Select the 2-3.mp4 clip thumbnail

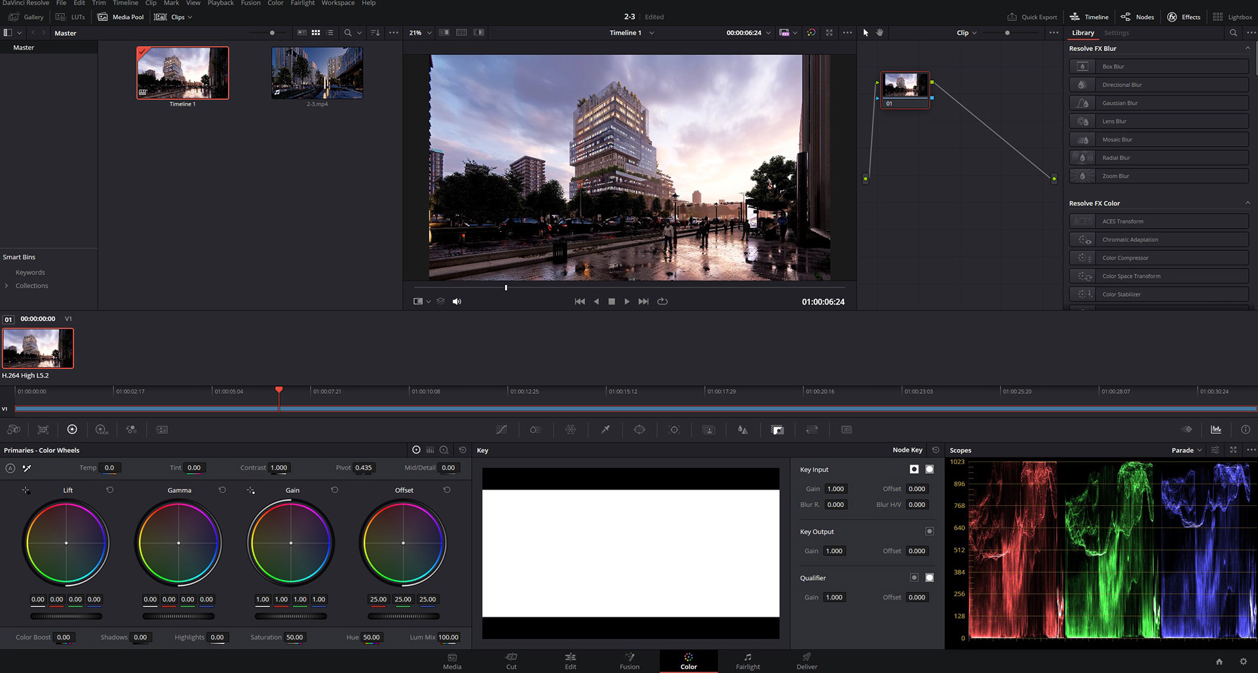coord(317,73)
